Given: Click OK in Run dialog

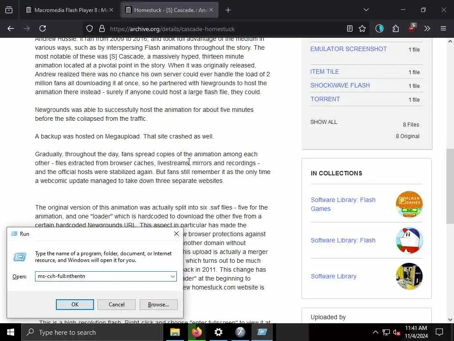Looking at the screenshot, I should [x=74, y=305].
